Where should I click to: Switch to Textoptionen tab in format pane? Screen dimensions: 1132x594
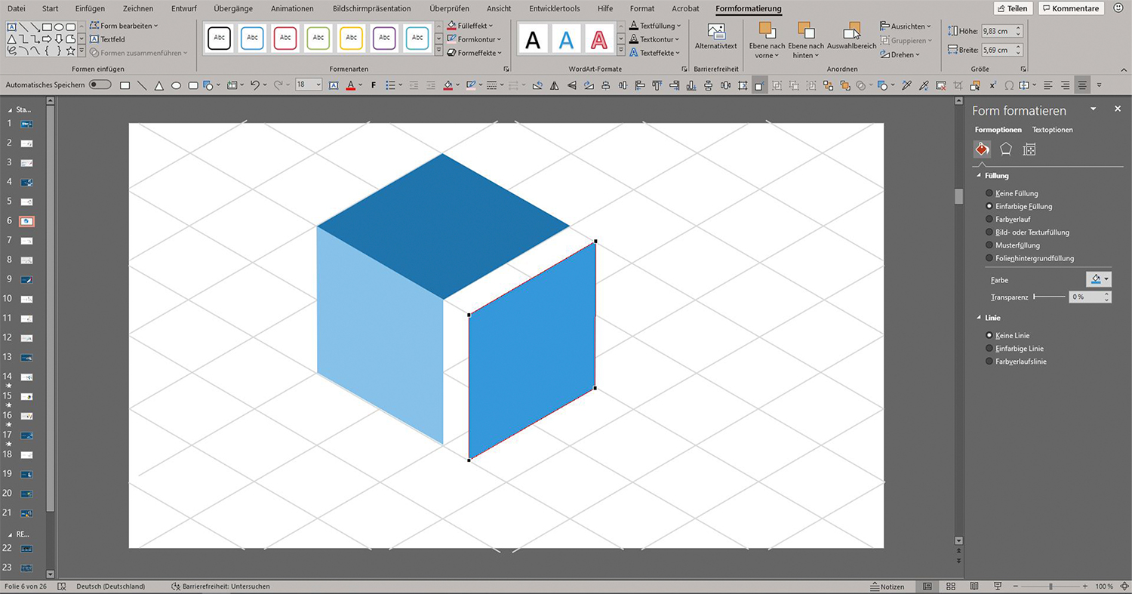coord(1052,130)
